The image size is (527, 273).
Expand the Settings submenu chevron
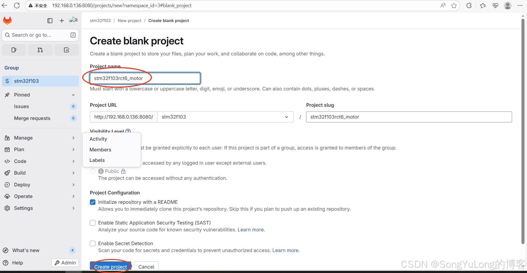coord(73,208)
